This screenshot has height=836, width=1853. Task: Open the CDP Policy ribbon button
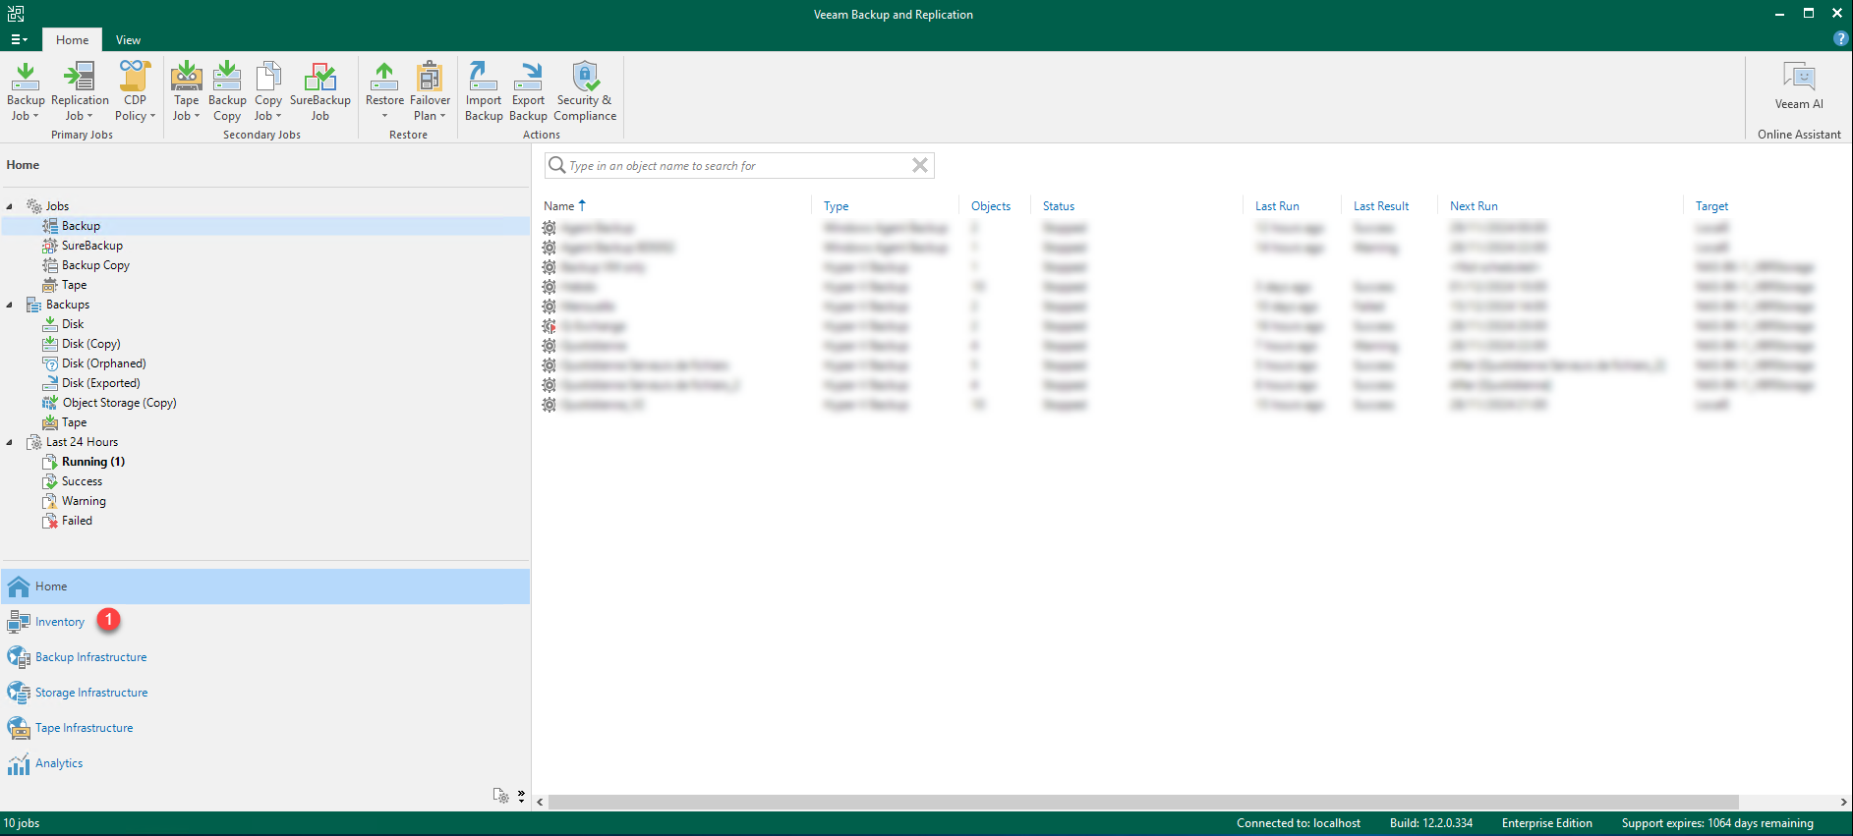[135, 91]
